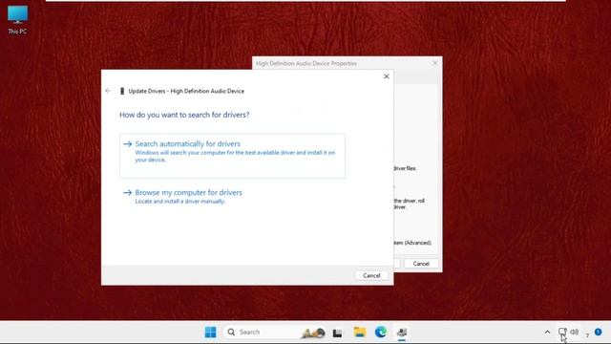The width and height of the screenshot is (611, 344).
Task: Launch Microsoft Edge from the taskbar
Action: pyautogui.click(x=381, y=332)
